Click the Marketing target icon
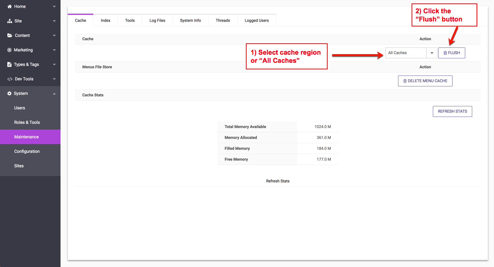The height and width of the screenshot is (267, 494). click(x=9, y=50)
